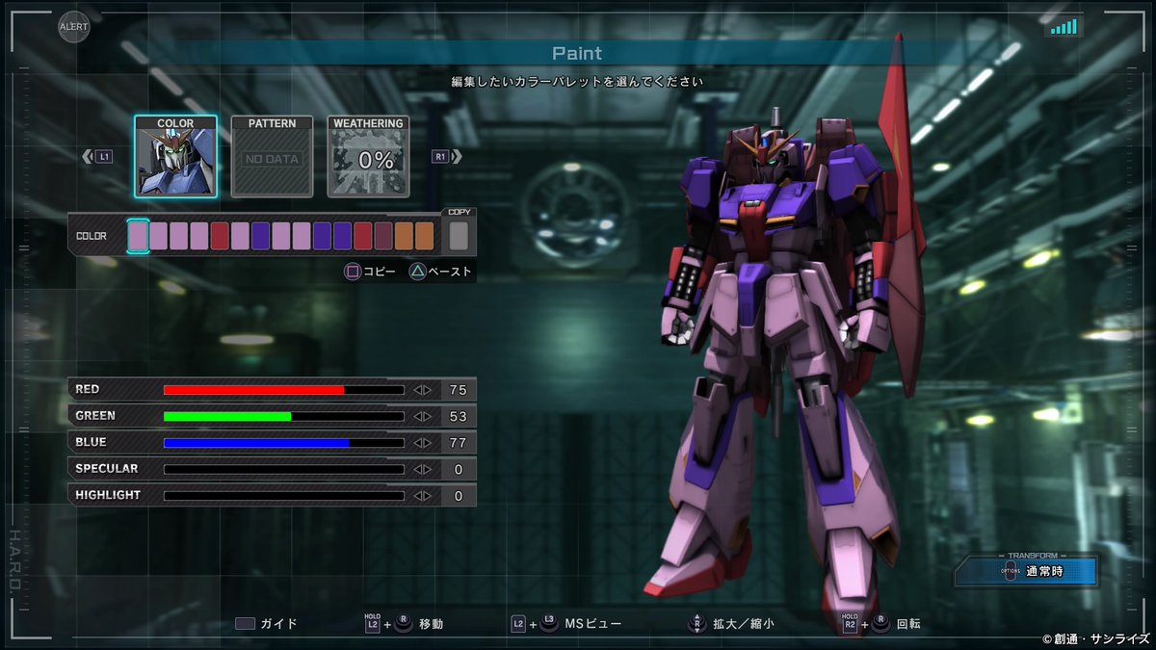Open the WEATHERING tab
This screenshot has height=650, width=1156.
[x=368, y=156]
